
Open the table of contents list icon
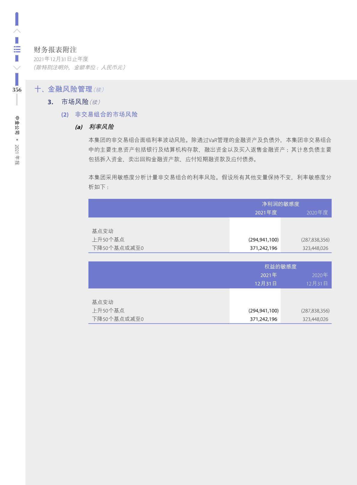(x=17, y=49)
